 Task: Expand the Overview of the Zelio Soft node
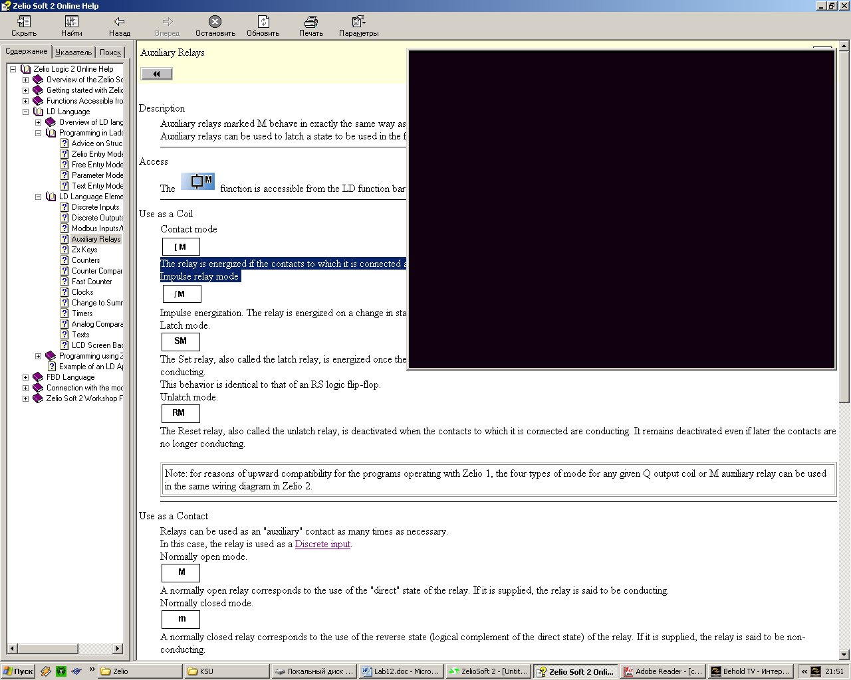click(25, 80)
